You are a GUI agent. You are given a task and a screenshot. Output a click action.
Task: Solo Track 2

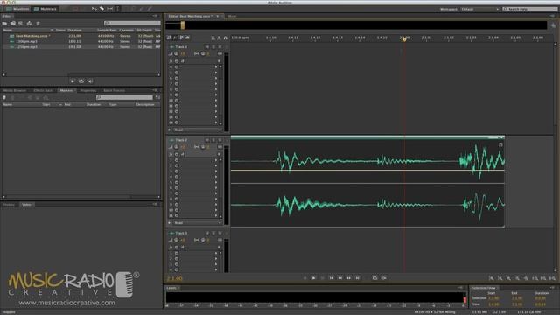[213, 140]
